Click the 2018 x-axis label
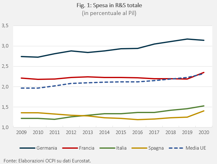The image size is (217, 164). pos(171,132)
